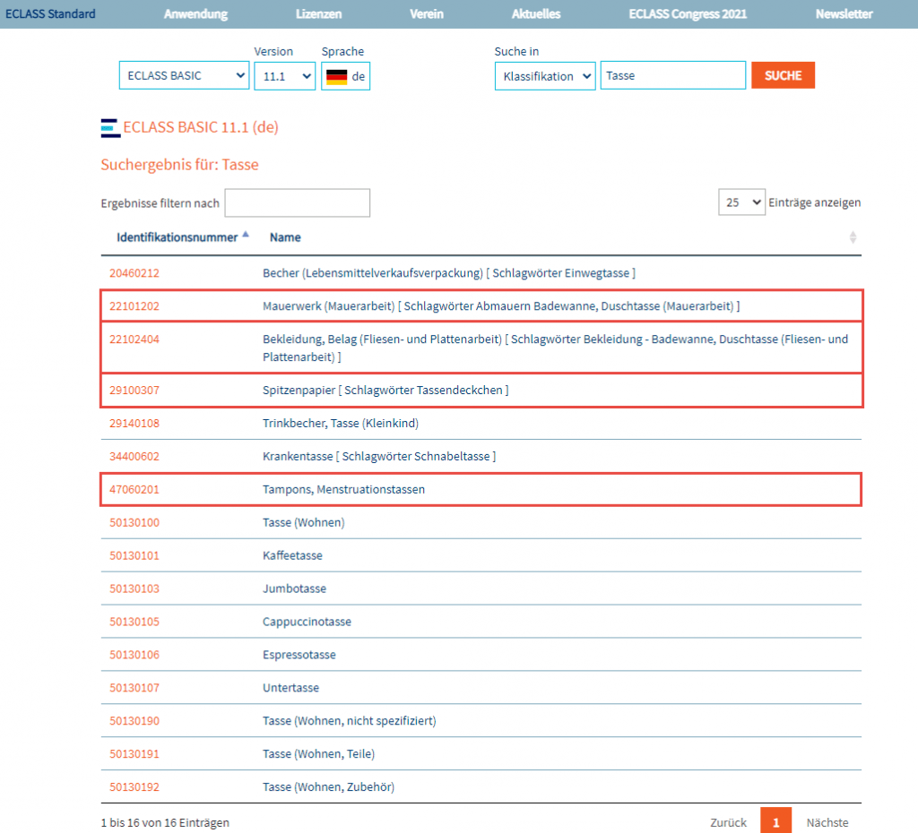918x833 pixels.
Task: Click the Suchergebnis für: Tasse heading
Action: click(179, 165)
